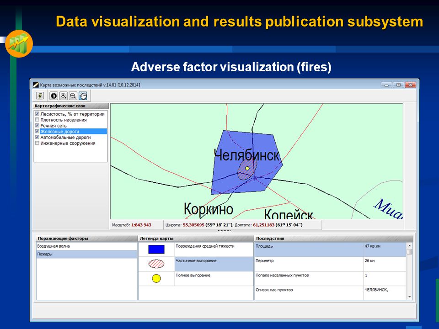Click the 26 км value cell
The image size is (439, 329).
pos(385,264)
